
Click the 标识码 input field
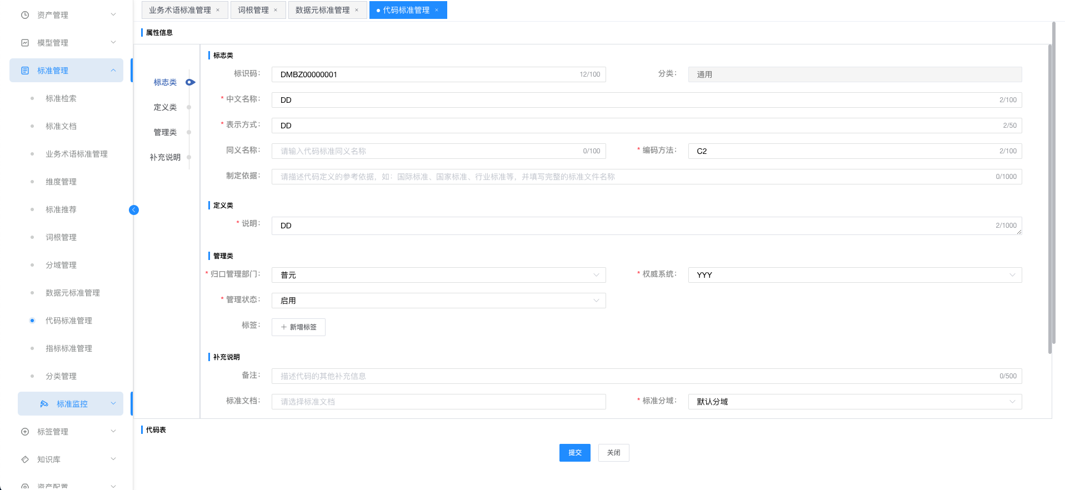(x=439, y=74)
